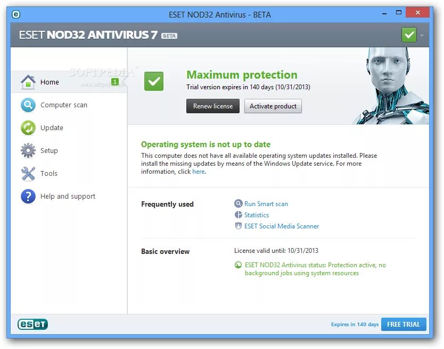Click the 'Basic overview' label
The height and width of the screenshot is (349, 444).
tap(165, 251)
